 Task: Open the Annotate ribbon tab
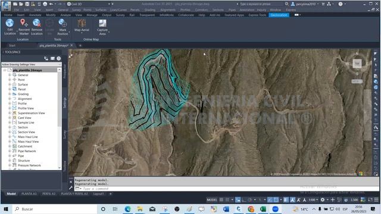click(x=35, y=15)
